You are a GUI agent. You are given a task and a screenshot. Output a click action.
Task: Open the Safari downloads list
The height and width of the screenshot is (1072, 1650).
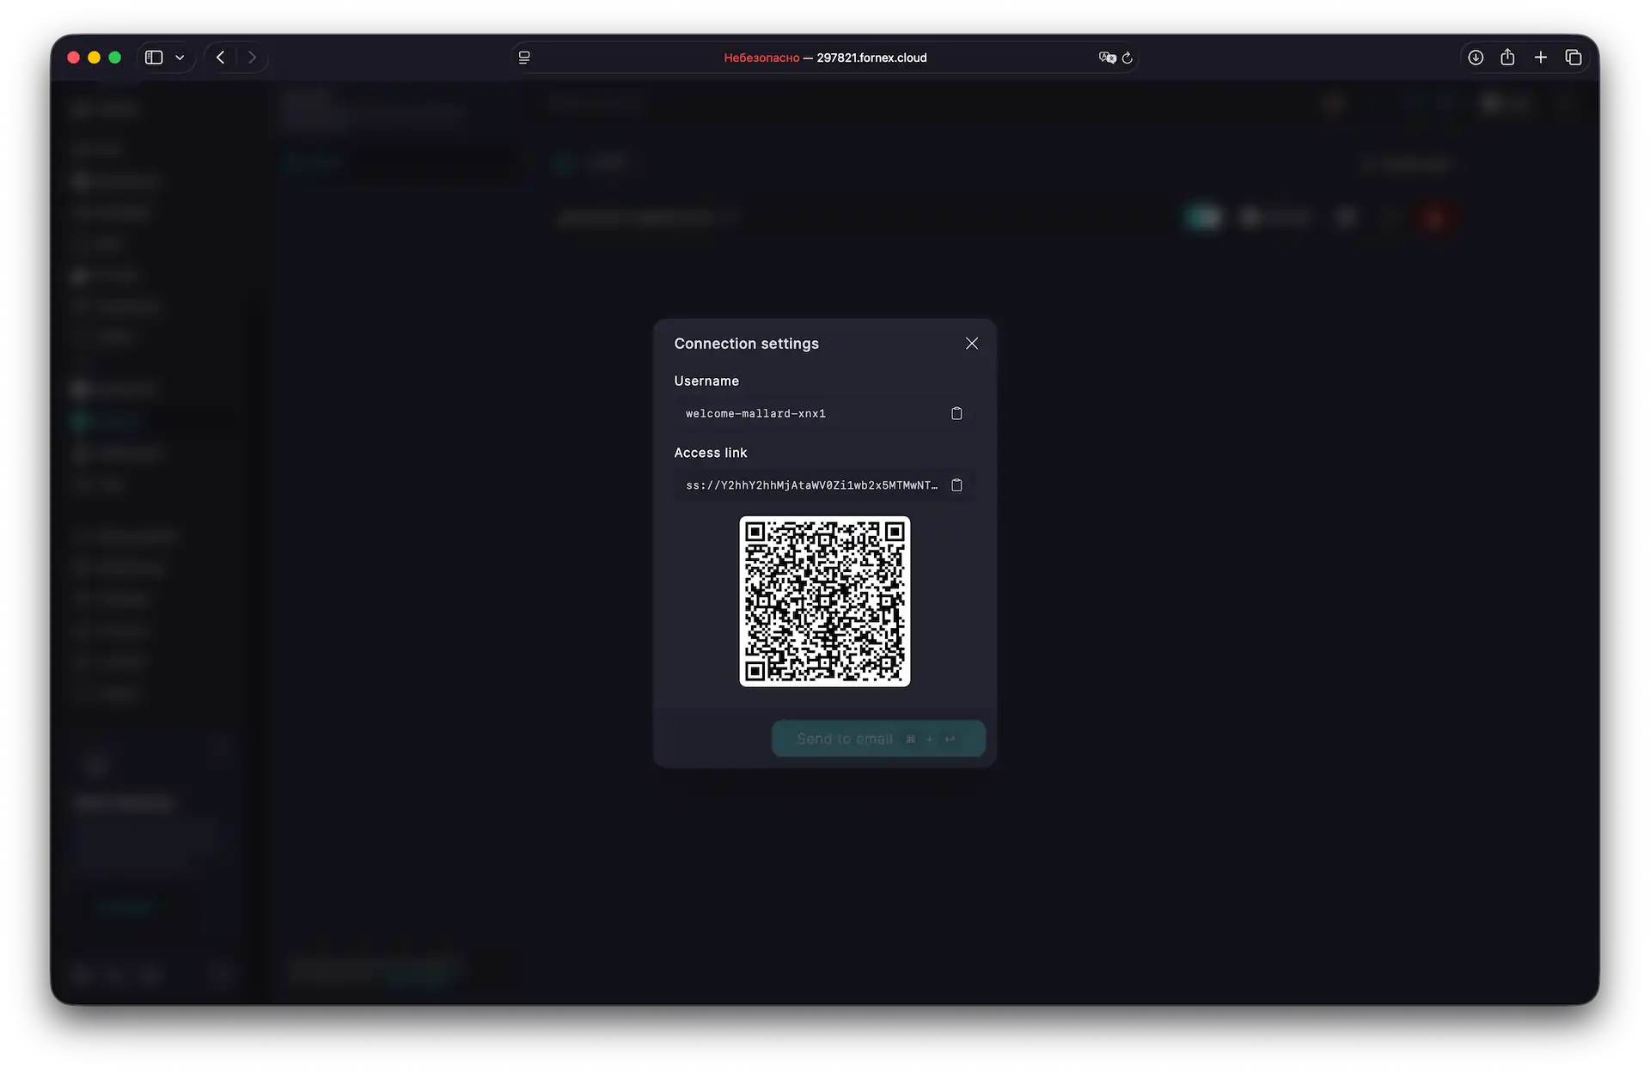tap(1475, 57)
